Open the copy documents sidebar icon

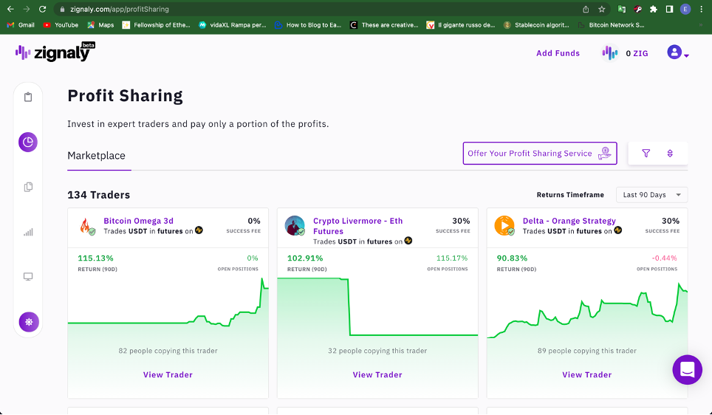click(x=28, y=187)
